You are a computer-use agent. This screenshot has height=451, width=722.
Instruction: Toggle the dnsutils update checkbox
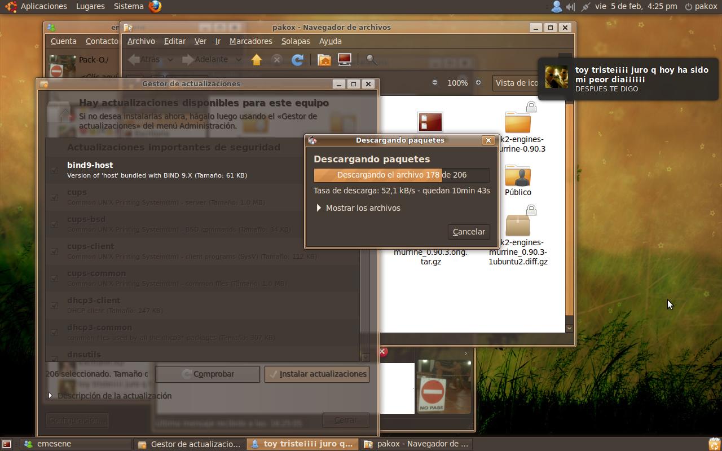tap(54, 357)
